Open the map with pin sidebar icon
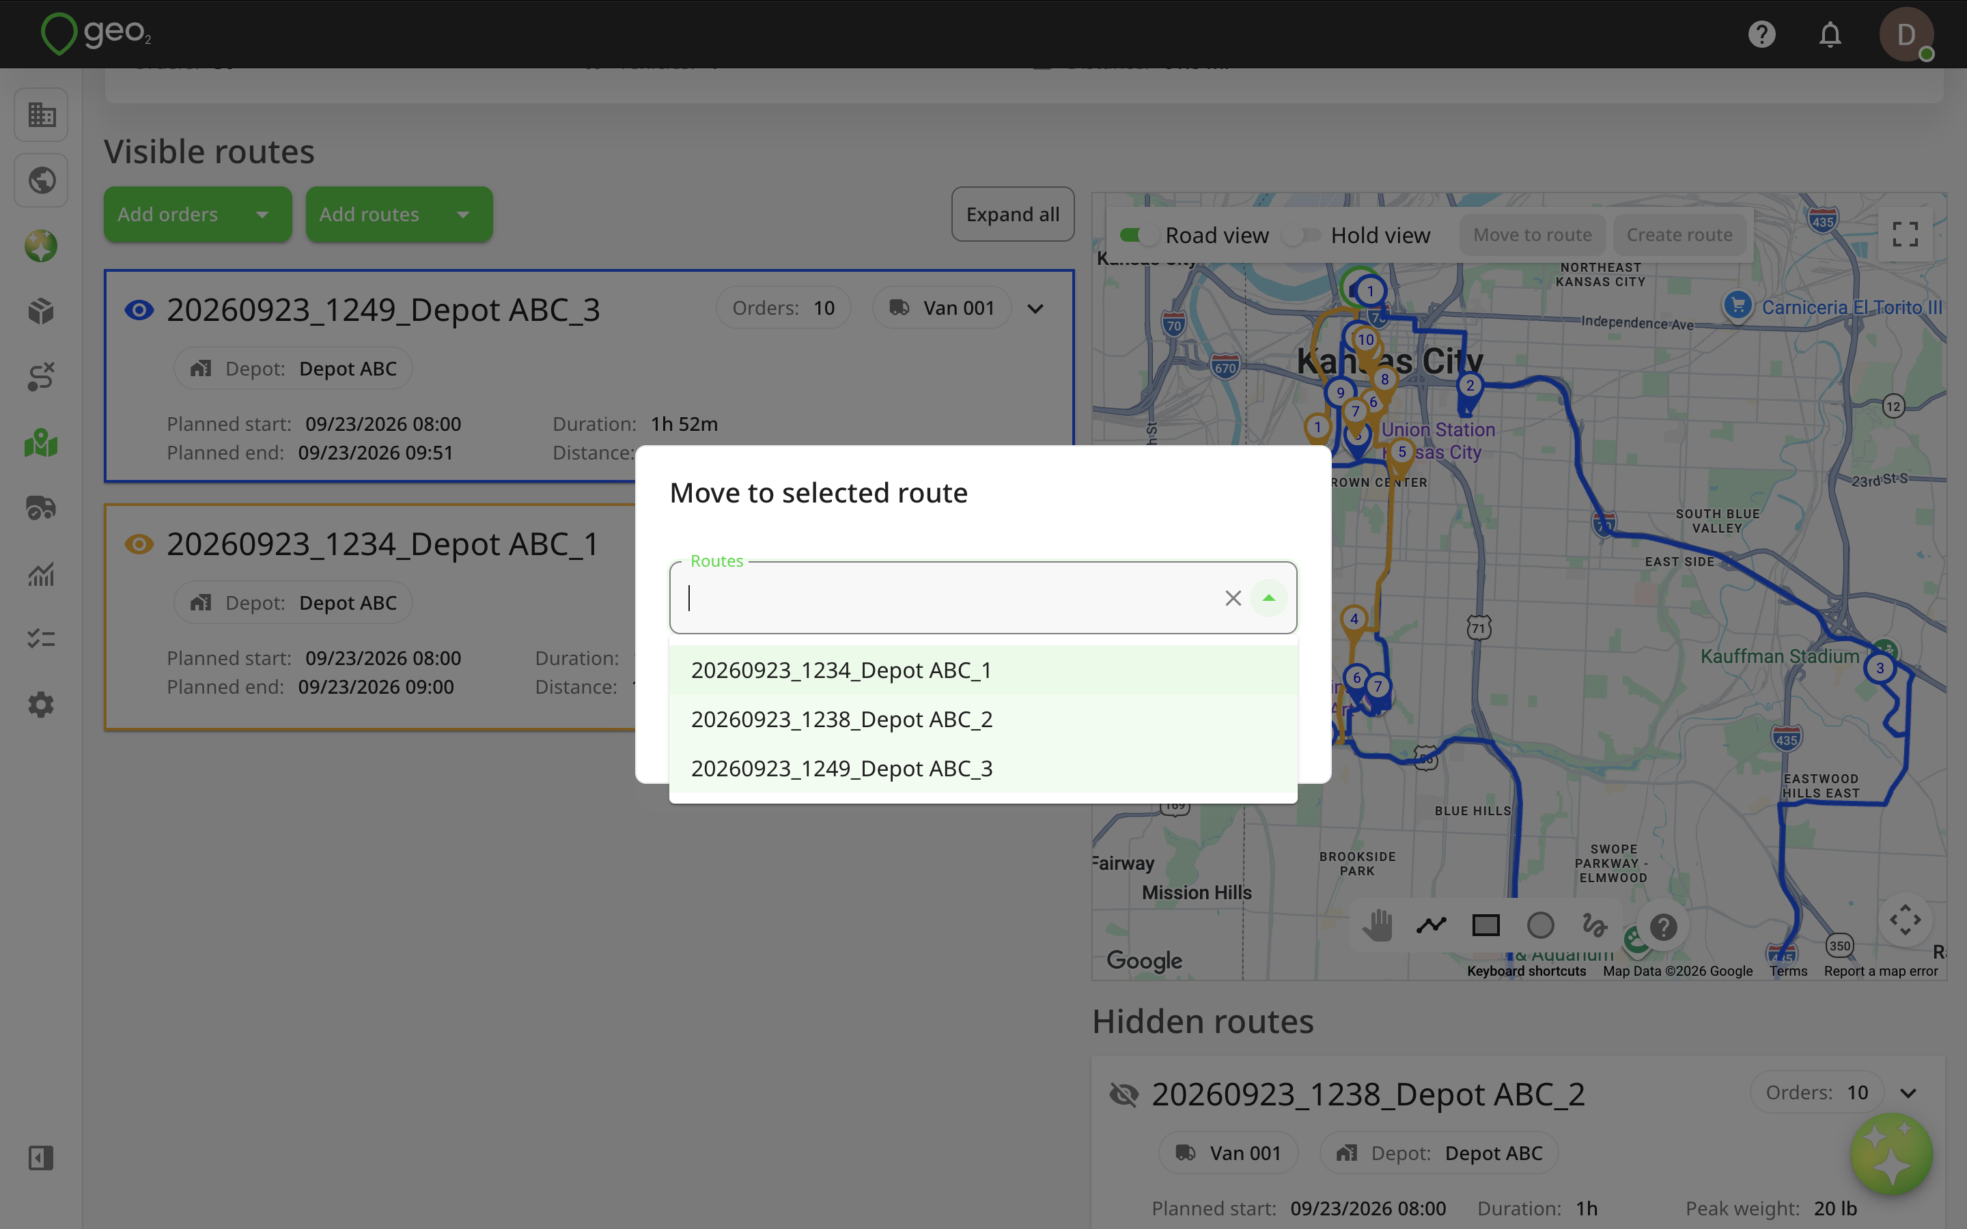Viewport: 1967px width, 1229px height. tap(41, 443)
